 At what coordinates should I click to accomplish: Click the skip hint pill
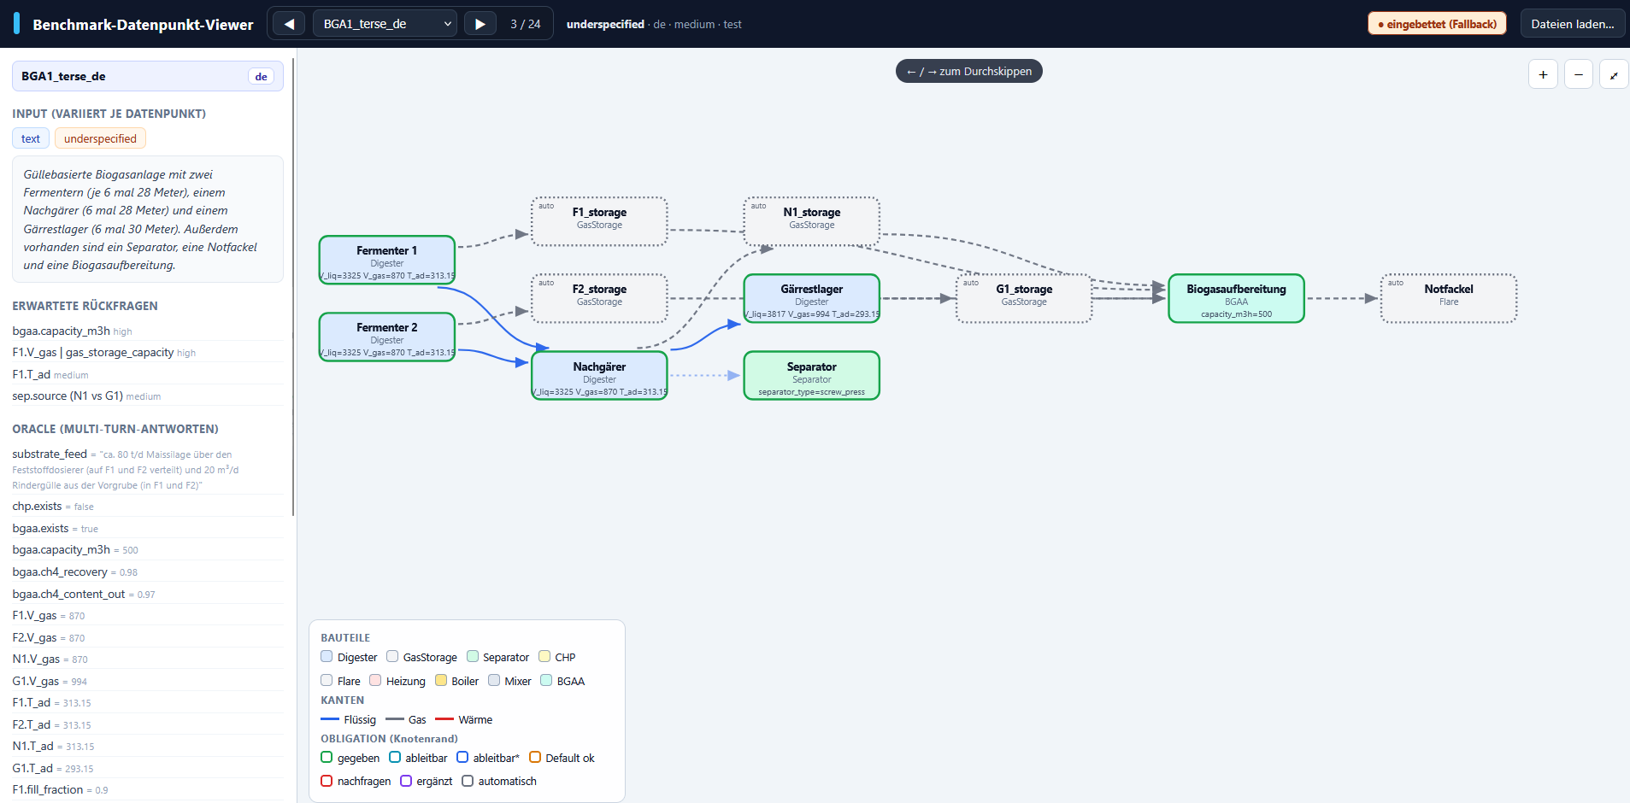pos(968,71)
